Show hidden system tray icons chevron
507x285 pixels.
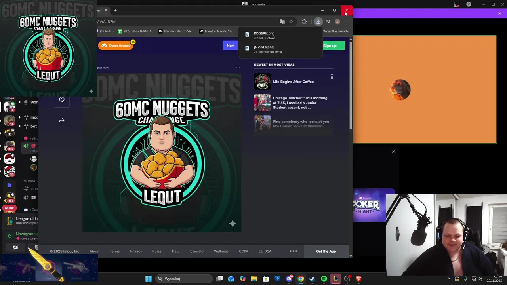[x=448, y=279]
